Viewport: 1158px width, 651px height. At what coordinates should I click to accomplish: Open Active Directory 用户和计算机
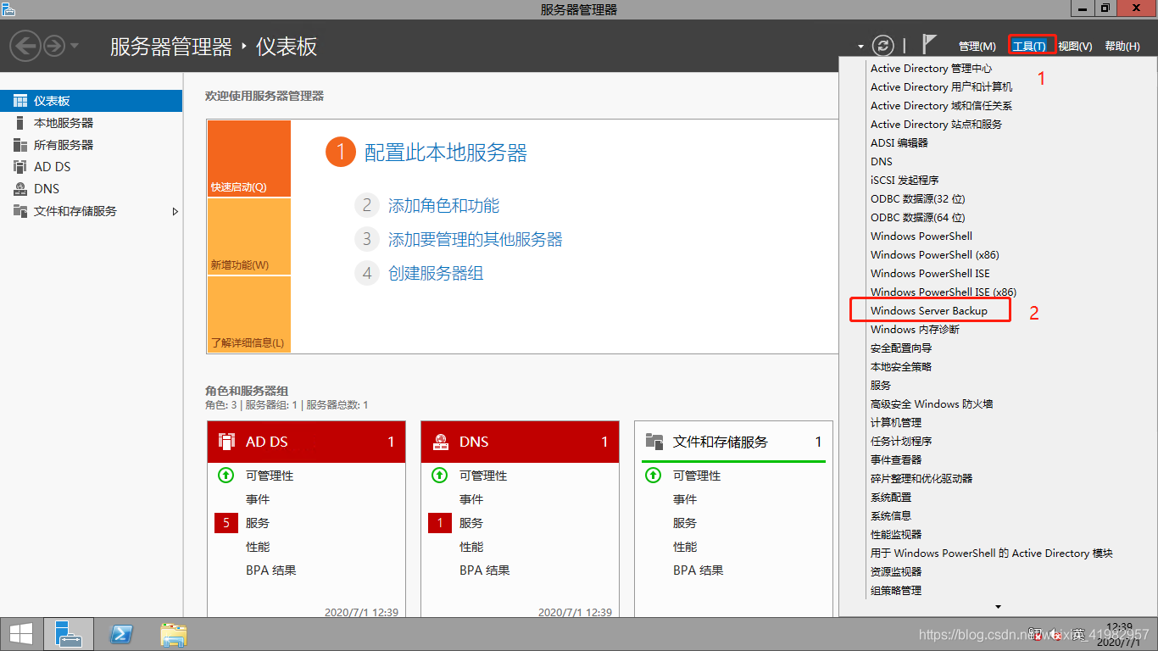941,87
